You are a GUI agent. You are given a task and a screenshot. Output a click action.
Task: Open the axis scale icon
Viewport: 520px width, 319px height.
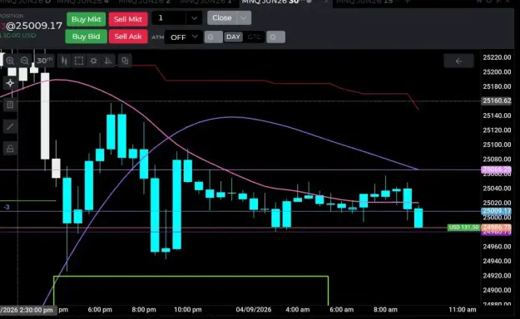[x=108, y=61]
